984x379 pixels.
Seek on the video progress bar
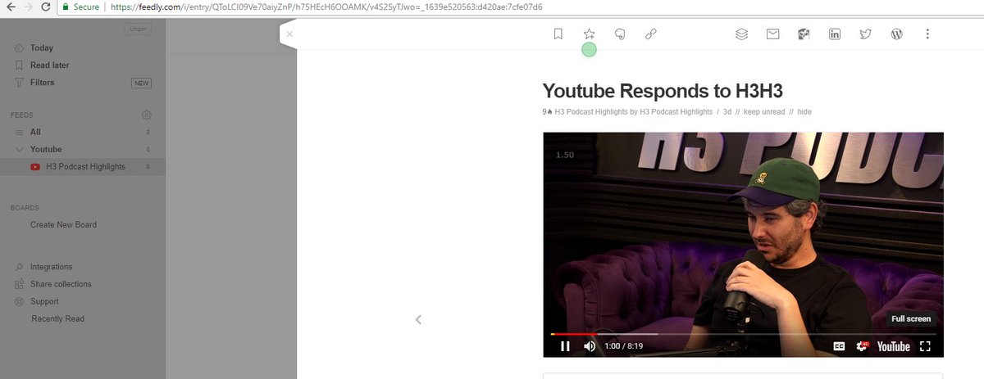coord(743,334)
